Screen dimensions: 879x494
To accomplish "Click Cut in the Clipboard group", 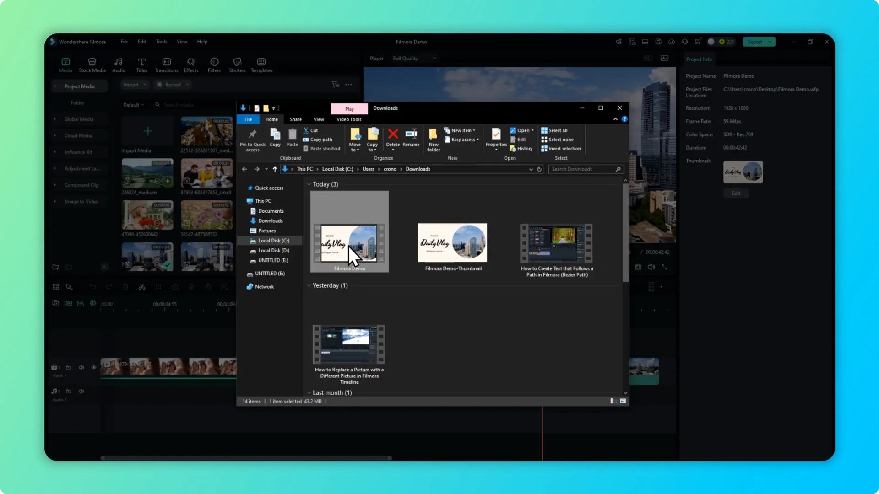I will pos(311,130).
